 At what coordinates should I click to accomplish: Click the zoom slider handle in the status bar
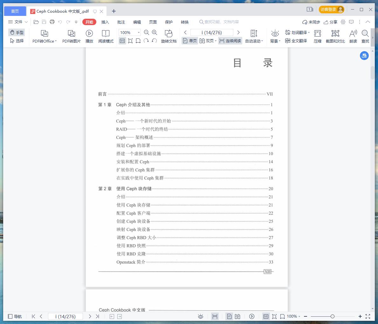pos(333,316)
